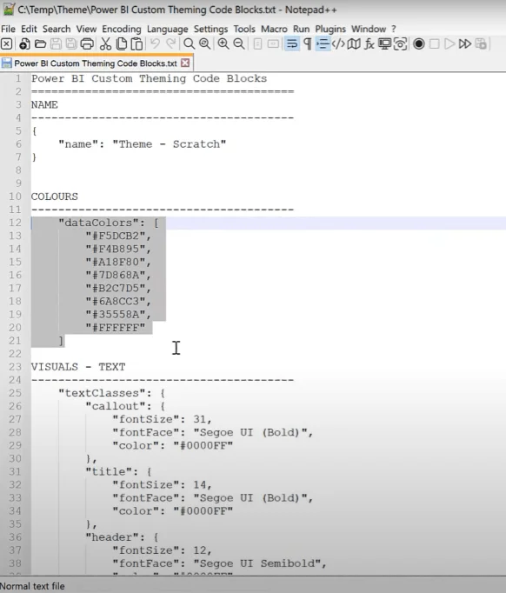Open the Plugins menu
The image size is (506, 593).
click(x=330, y=29)
